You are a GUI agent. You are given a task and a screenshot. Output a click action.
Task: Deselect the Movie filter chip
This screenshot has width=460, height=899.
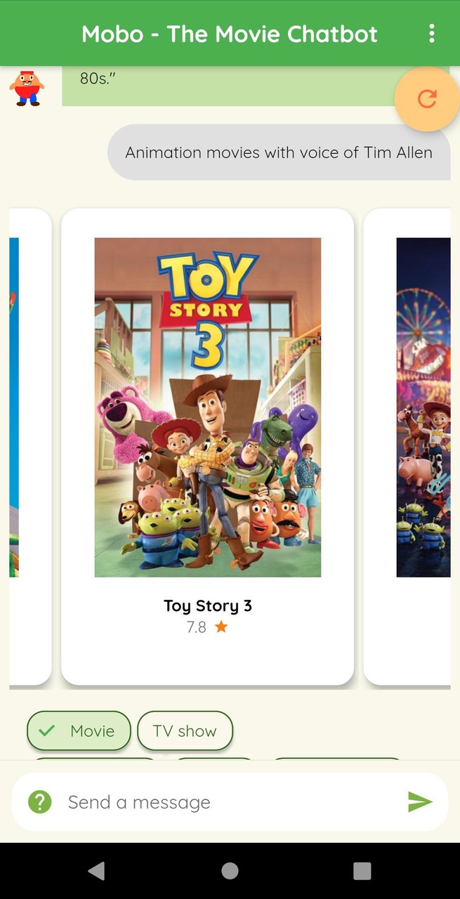click(79, 730)
